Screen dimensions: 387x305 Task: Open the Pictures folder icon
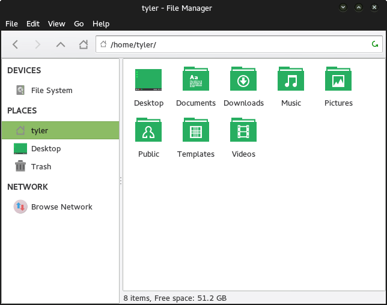[338, 79]
